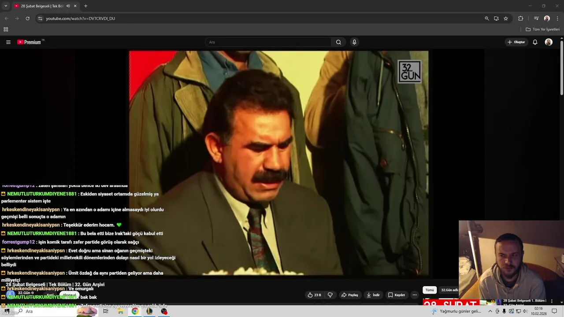
Task: Select the 32.Gün adlı filter chip
Action: click(449, 290)
